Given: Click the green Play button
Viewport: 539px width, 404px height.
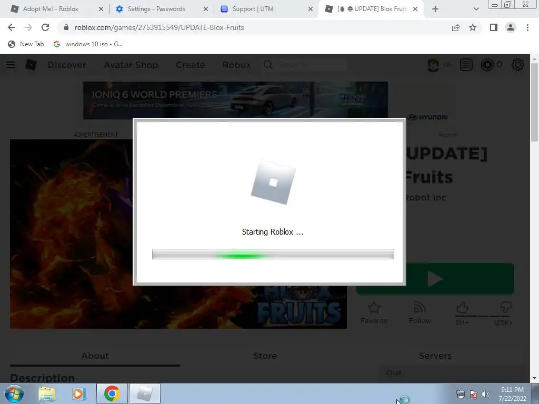Looking at the screenshot, I should point(435,279).
